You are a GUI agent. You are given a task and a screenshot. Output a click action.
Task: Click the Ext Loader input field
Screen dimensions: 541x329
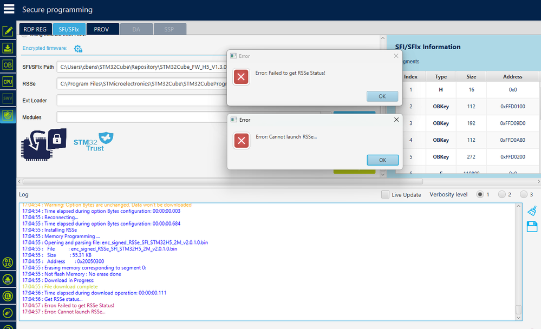(x=142, y=100)
